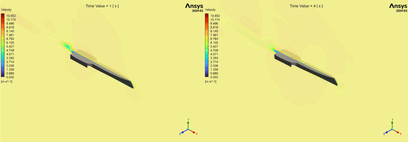
Task: Click legend value 0.680 in the 4 s view
Action: tap(214, 73)
